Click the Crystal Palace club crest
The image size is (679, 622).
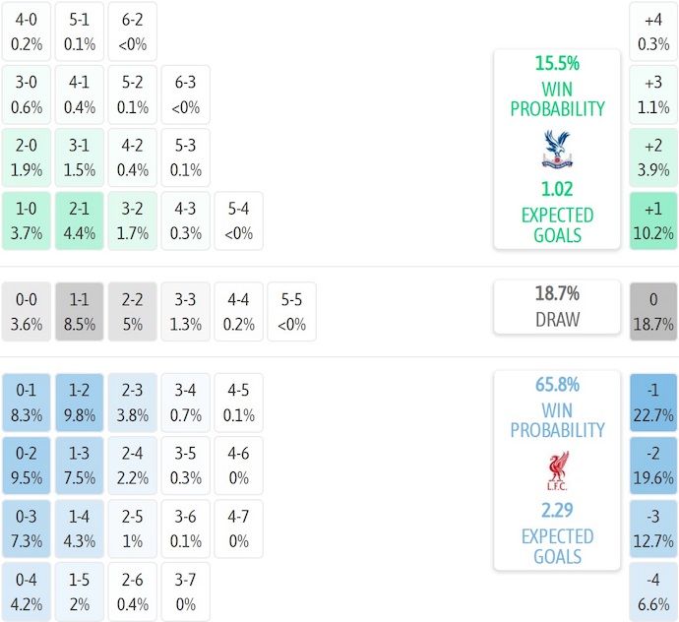click(x=557, y=150)
